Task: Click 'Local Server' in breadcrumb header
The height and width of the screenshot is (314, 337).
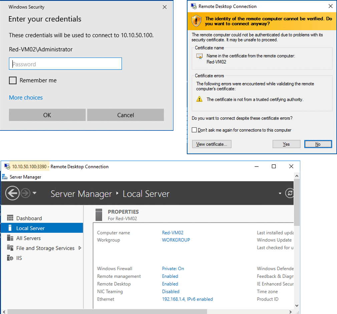Action: 146,194
